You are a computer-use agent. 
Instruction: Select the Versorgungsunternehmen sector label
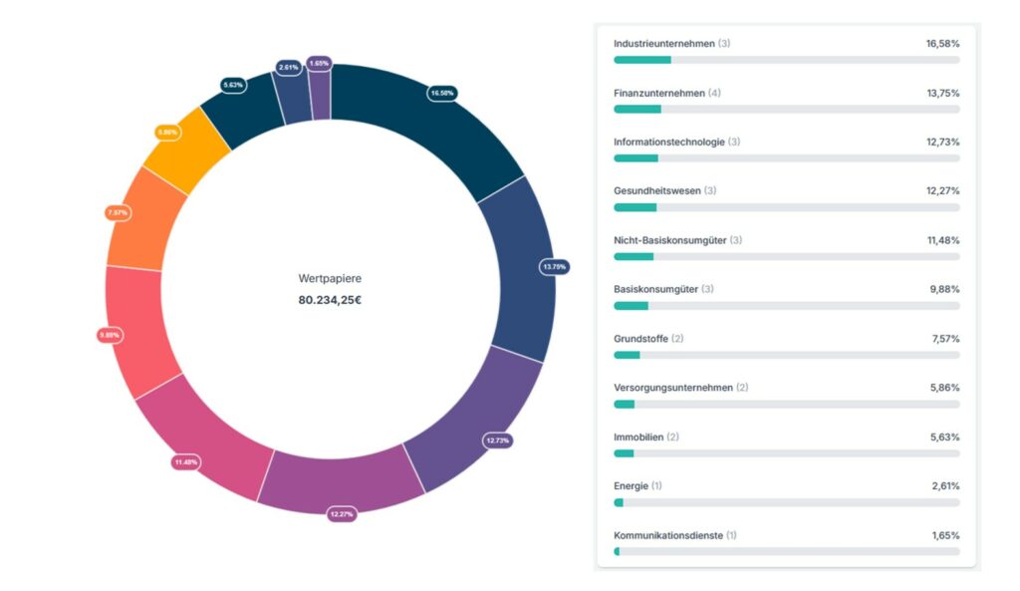click(673, 388)
